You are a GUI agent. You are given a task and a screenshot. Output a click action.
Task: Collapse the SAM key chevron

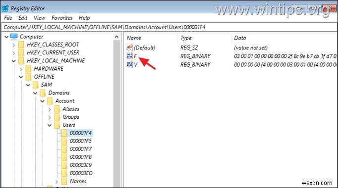28,85
